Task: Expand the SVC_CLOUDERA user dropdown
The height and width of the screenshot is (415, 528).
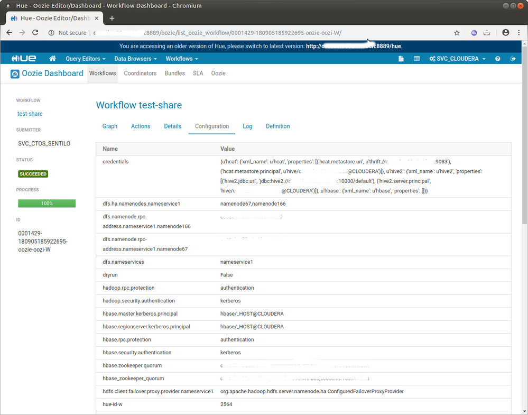Action: click(457, 59)
